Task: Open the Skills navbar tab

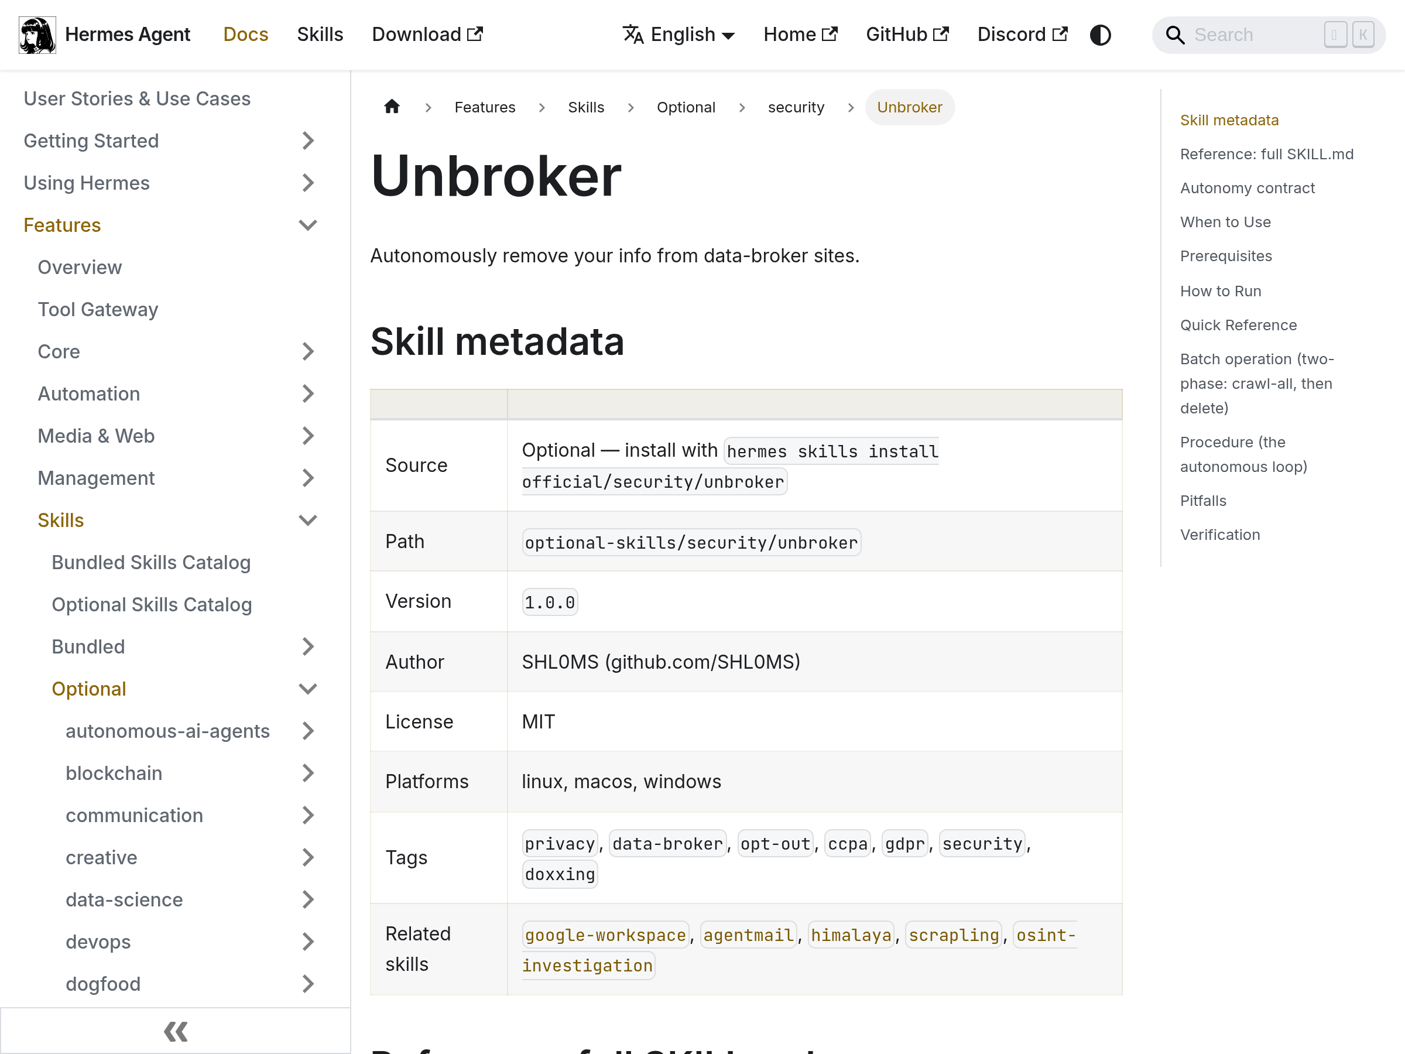Action: [x=320, y=35]
